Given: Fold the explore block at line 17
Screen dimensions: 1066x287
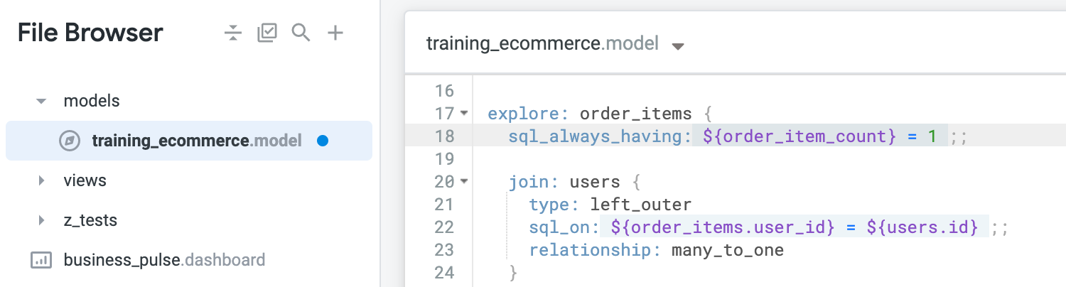Looking at the screenshot, I should point(464,113).
